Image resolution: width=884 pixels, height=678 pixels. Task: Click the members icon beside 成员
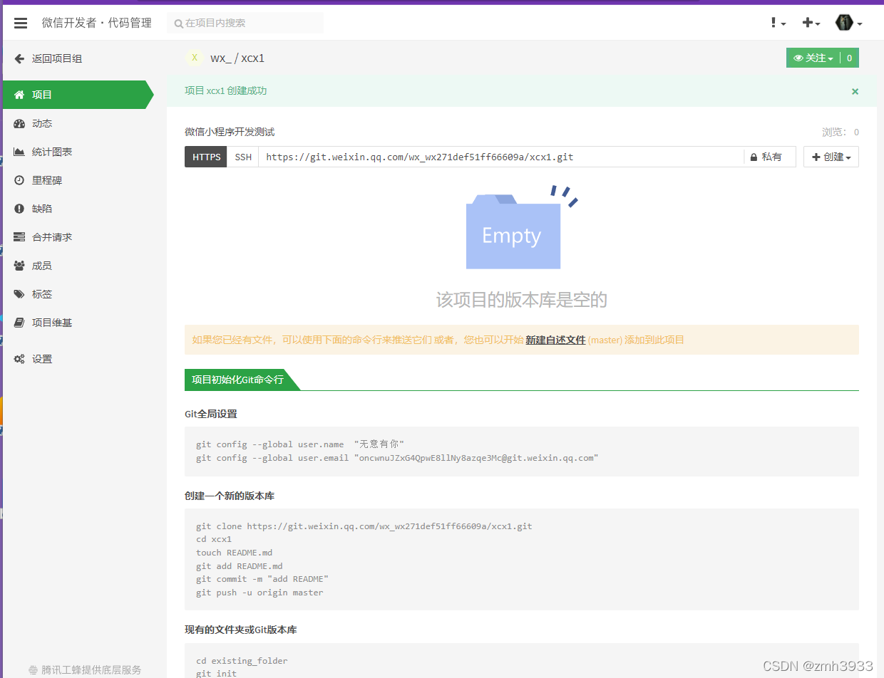[x=19, y=266]
